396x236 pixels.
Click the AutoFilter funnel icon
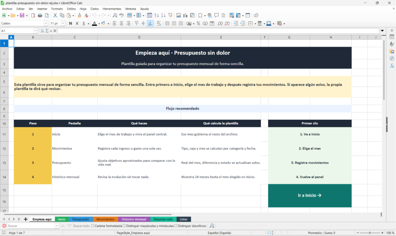(170, 15)
